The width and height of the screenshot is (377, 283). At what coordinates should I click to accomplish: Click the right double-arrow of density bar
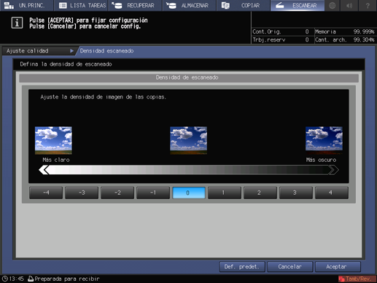[334, 170]
